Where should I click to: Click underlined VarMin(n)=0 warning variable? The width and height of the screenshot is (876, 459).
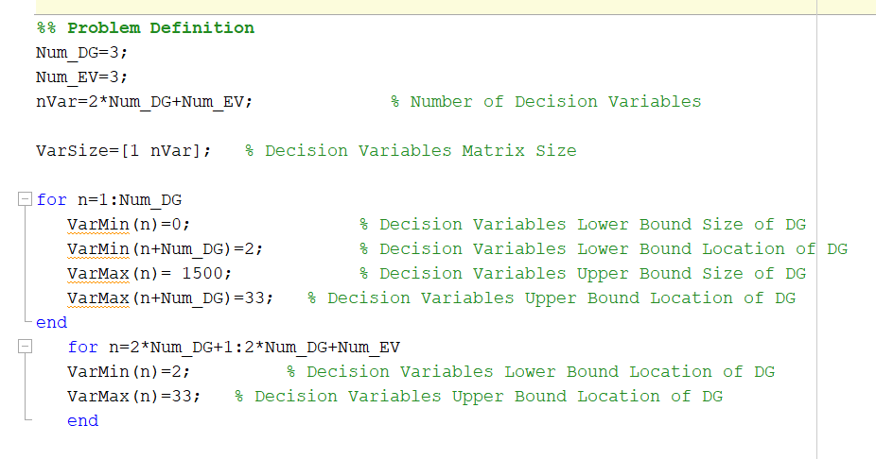pos(98,224)
